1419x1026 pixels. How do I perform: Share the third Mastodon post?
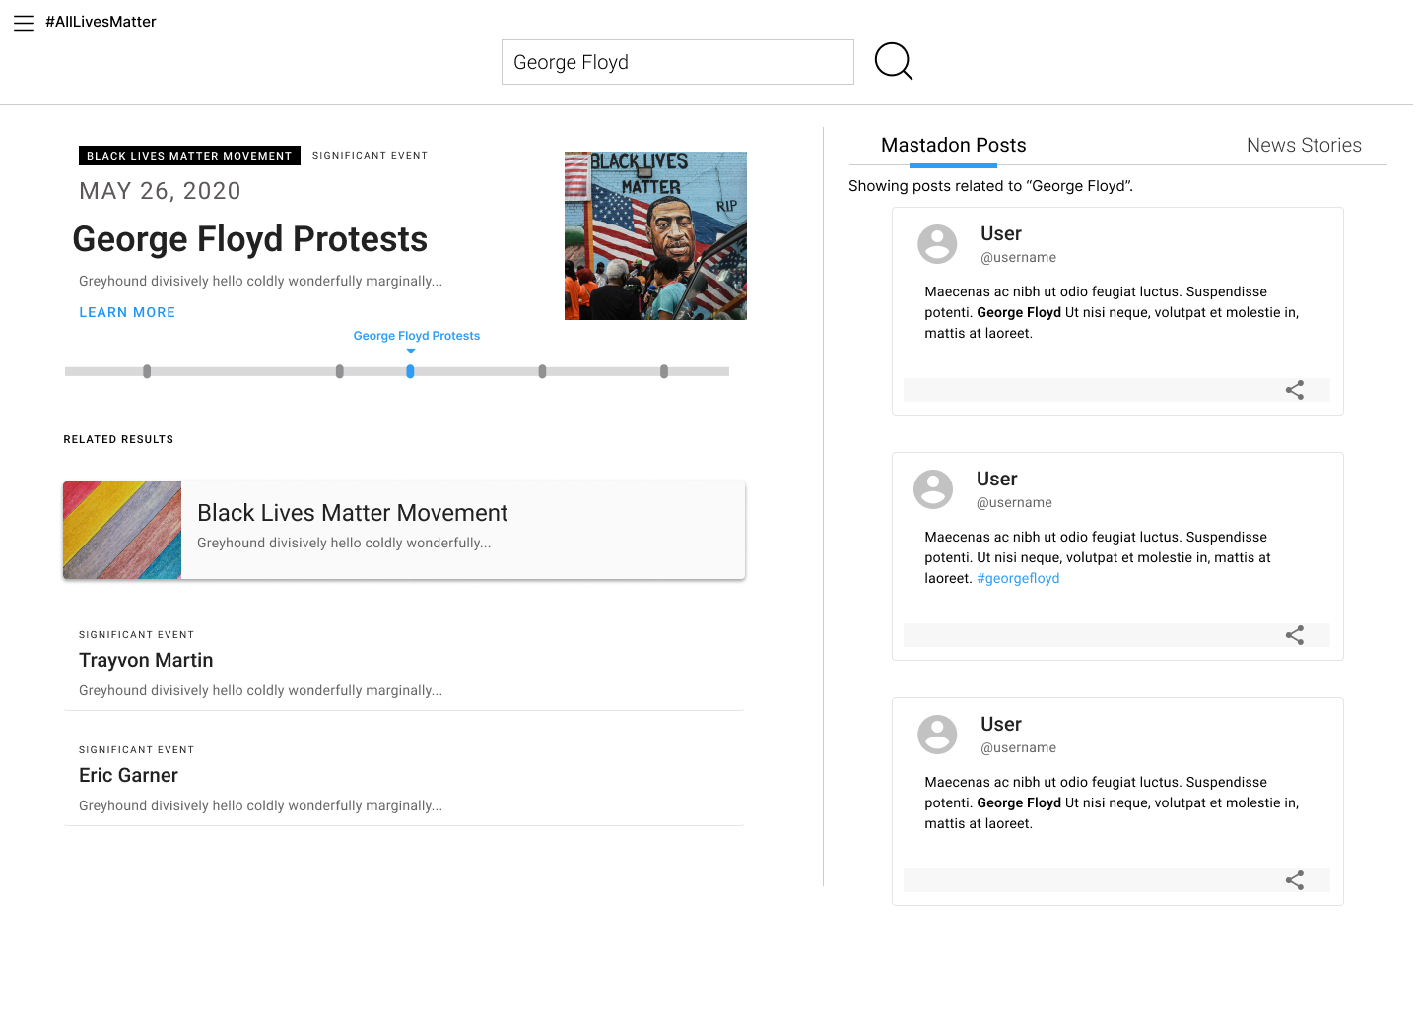pos(1295,880)
